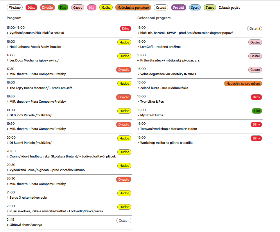The image size is (280, 232).
Task: Click Dílny tag on the Tetovací workshop row
Action: (x=256, y=124)
